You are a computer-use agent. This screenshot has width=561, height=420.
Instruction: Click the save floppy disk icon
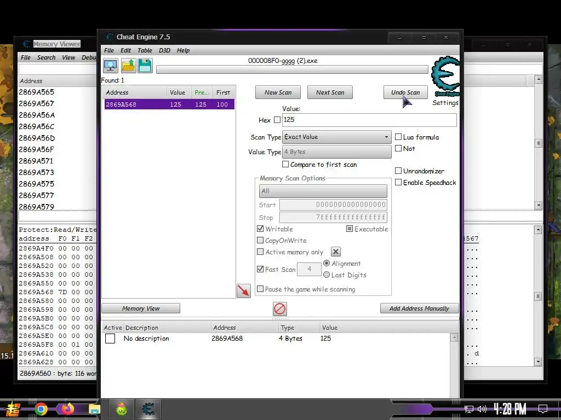pos(145,66)
